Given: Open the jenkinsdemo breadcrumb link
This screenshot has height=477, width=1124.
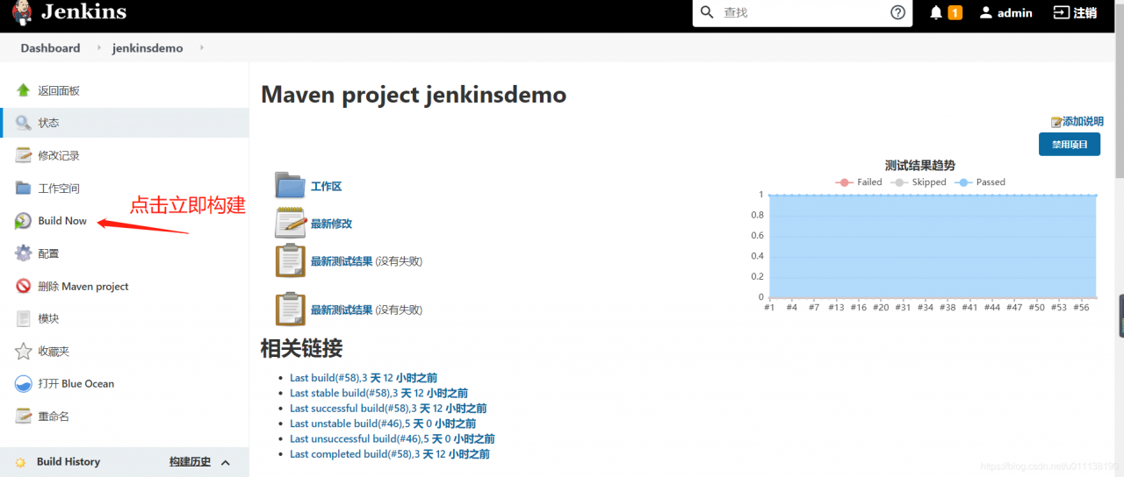Looking at the screenshot, I should point(148,48).
